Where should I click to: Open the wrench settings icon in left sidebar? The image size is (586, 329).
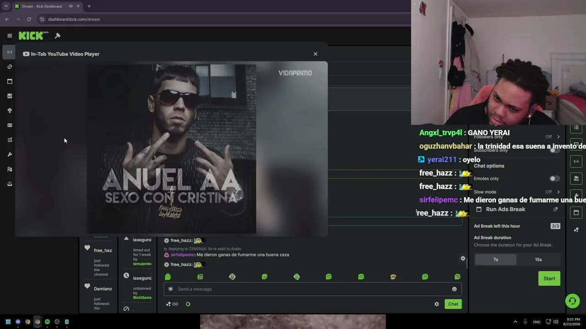[x=10, y=154]
